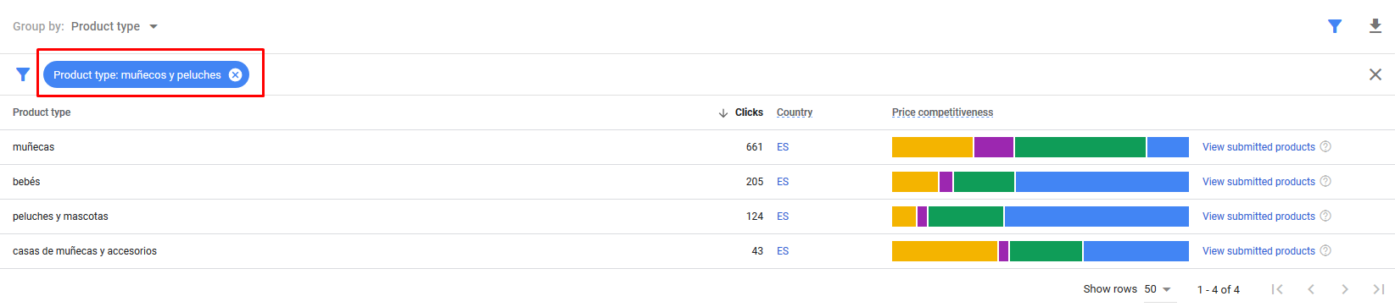The image size is (1395, 307).
Task: Download the report using the download icon
Action: [1375, 26]
